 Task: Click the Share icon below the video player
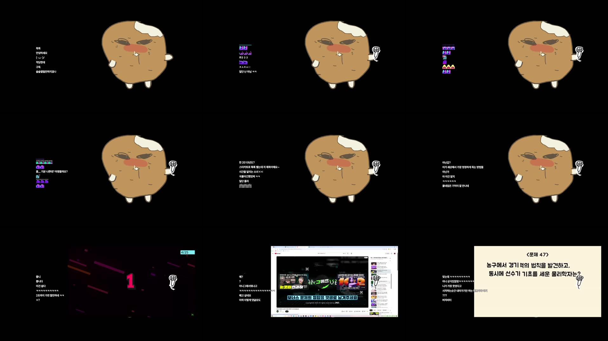click(x=350, y=311)
